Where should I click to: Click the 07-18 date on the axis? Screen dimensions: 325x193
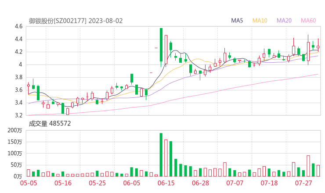[x=269, y=183]
